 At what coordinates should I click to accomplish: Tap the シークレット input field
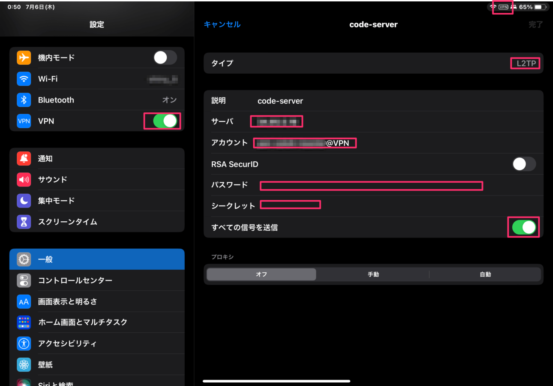point(373,206)
